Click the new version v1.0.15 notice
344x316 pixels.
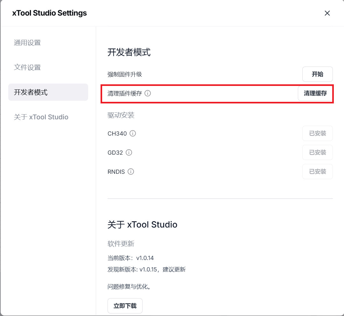[146, 270]
